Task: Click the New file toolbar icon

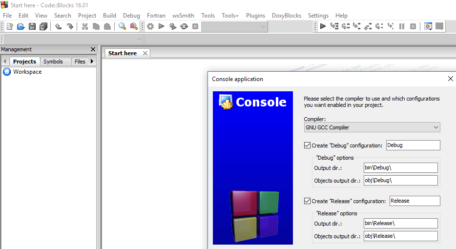Action: (x=10, y=26)
